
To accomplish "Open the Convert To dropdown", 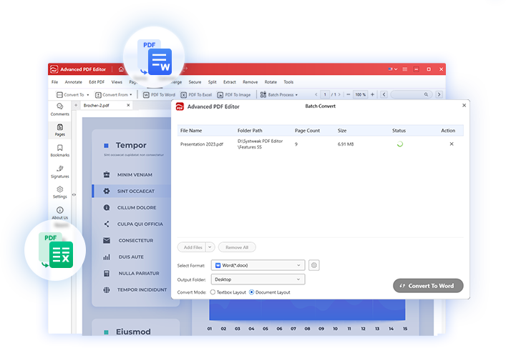I will [72, 95].
